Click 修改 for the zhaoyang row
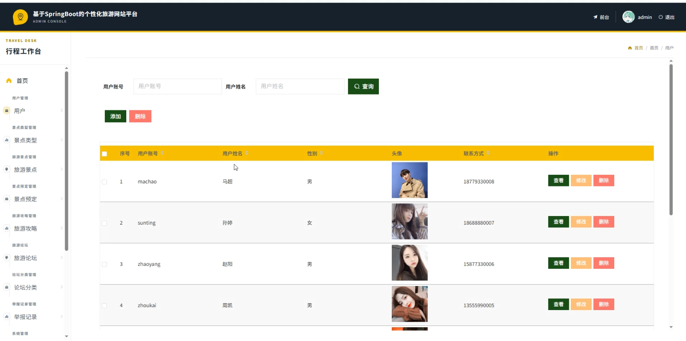The image size is (686, 341). coord(581,263)
